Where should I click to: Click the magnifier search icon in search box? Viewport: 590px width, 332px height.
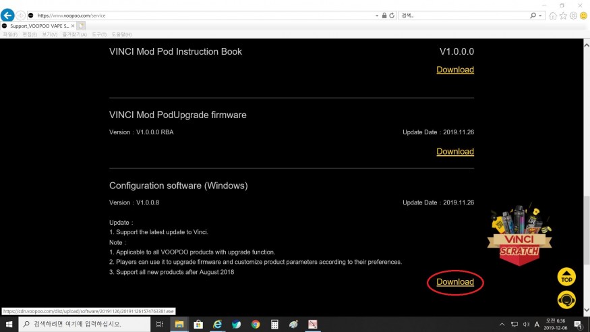(x=533, y=16)
